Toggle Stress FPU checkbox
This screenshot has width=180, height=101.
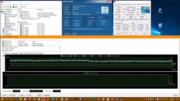coord(5,43)
